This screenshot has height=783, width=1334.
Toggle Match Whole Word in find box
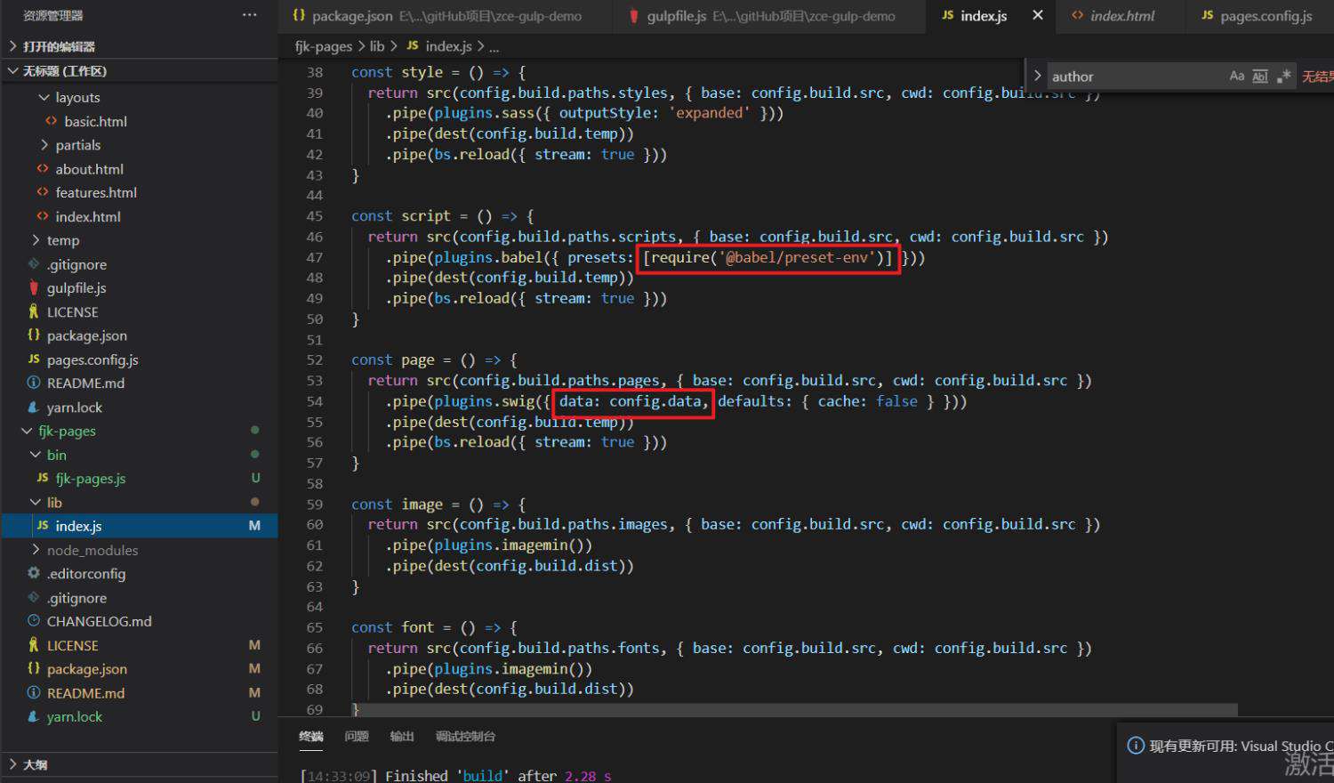coord(1260,77)
